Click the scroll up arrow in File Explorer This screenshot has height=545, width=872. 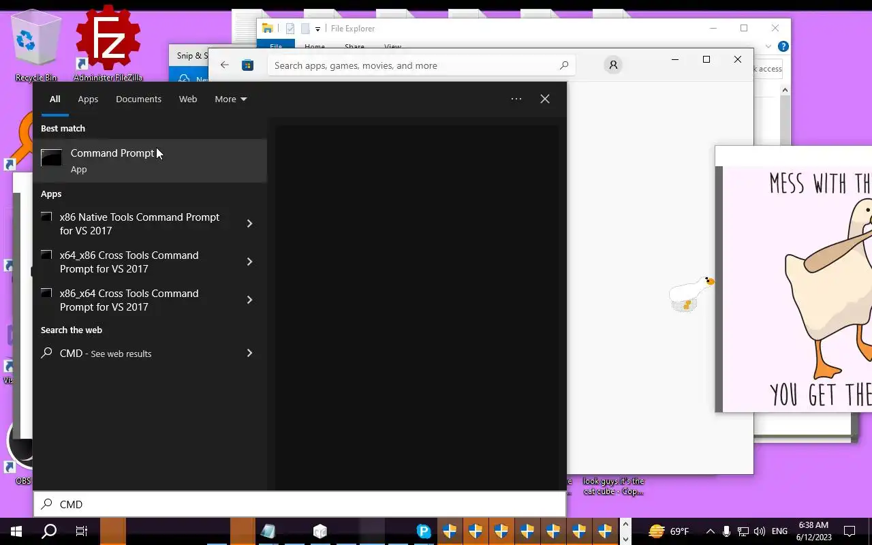pos(785,90)
